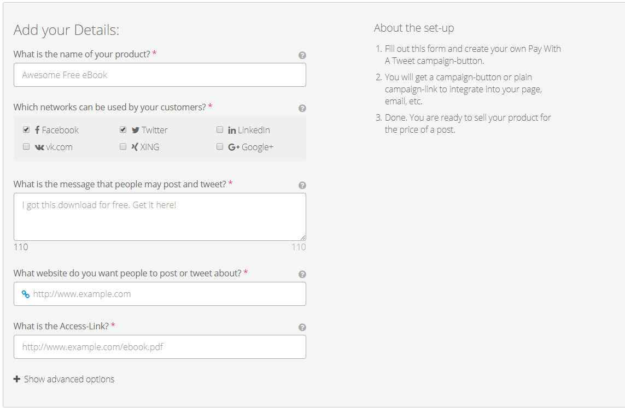Focus the product name input field
The image size is (625, 408).
tap(160, 75)
